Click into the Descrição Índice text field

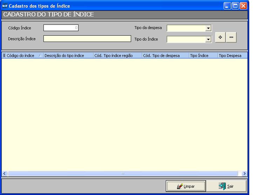coord(87,39)
